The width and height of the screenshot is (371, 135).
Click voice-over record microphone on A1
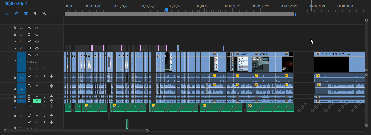51,77
